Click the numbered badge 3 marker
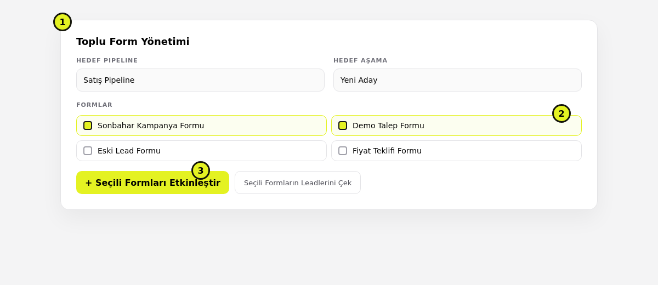This screenshot has height=285, width=658. [x=201, y=170]
